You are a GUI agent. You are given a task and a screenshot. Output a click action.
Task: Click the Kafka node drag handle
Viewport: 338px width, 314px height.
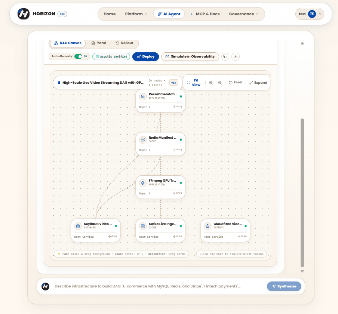point(177,236)
